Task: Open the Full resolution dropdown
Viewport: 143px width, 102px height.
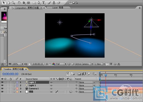Action: (61, 64)
